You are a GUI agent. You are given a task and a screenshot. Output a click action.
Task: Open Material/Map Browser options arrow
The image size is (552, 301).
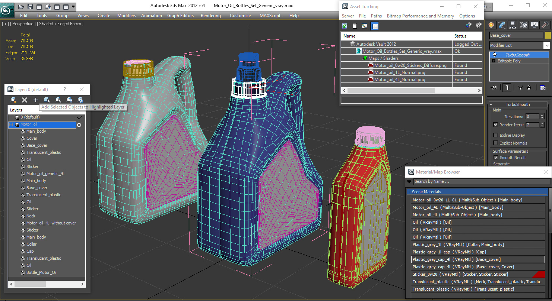pos(409,182)
